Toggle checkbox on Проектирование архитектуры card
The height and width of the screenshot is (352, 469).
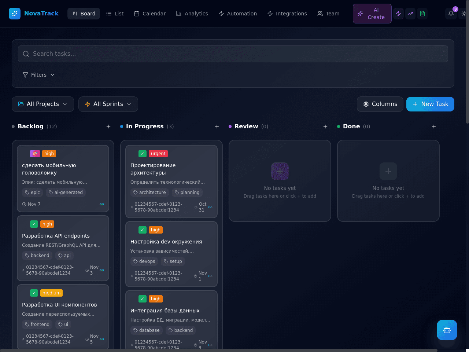pos(143,154)
